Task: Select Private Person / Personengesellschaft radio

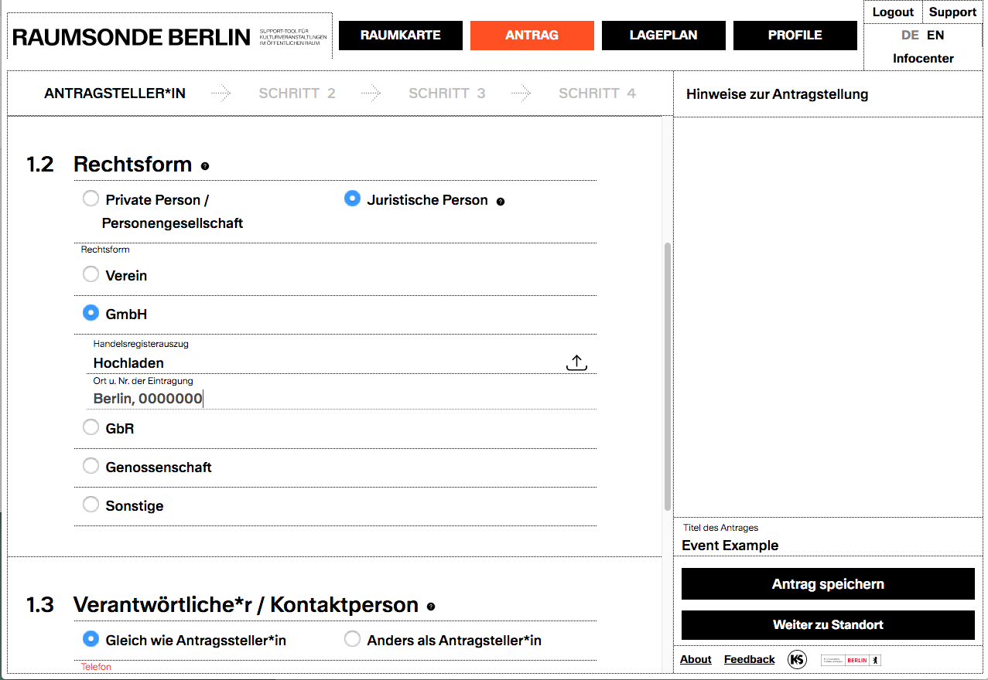Action: pyautogui.click(x=91, y=199)
